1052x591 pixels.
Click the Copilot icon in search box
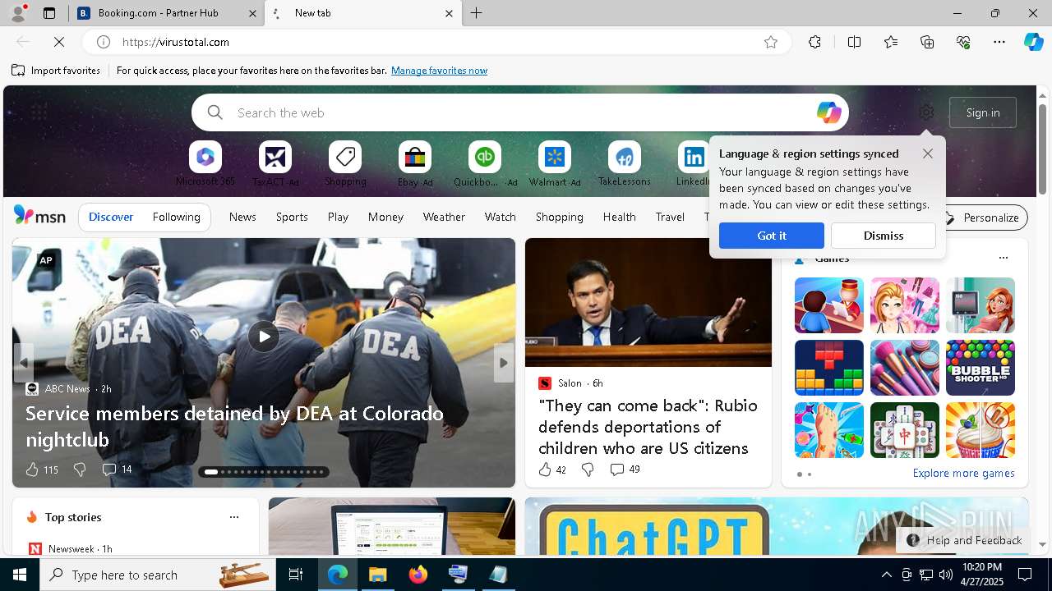pyautogui.click(x=828, y=112)
